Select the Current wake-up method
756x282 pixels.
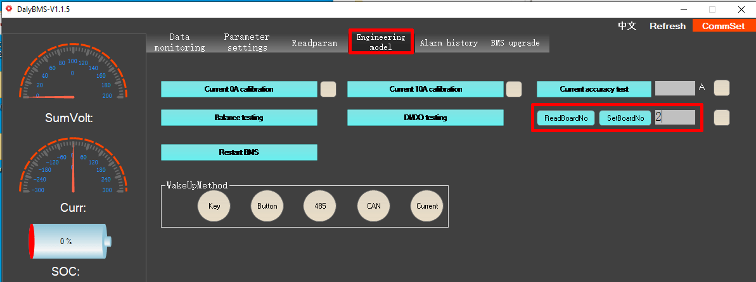point(427,206)
